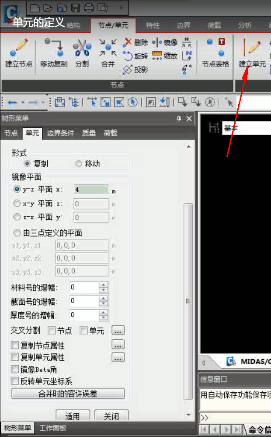Select 由三点定义的平面 radio option

coord(17,233)
